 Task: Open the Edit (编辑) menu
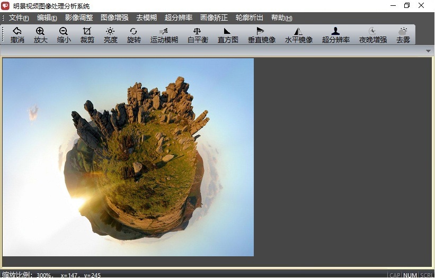click(47, 18)
